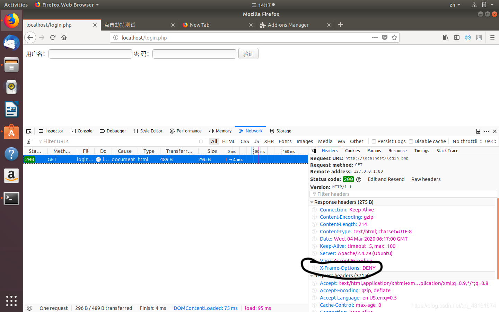Open performance analysis icon in status bar
499x312 pixels.
tap(30, 308)
